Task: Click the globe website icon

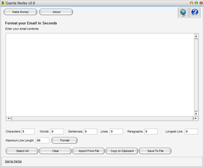Action: tap(183, 12)
